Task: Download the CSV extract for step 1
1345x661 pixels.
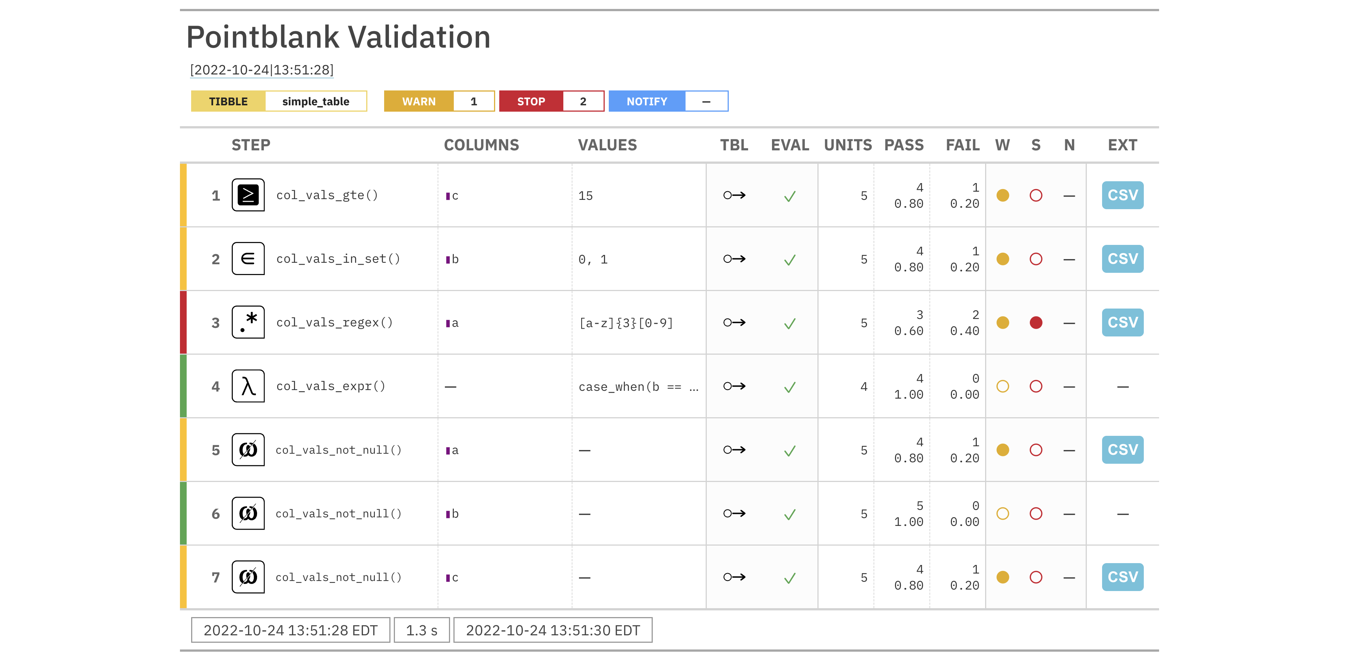Action: (x=1123, y=195)
